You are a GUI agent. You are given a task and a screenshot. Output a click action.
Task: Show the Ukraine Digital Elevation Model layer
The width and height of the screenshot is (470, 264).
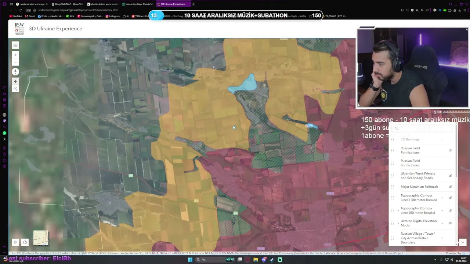(x=450, y=223)
